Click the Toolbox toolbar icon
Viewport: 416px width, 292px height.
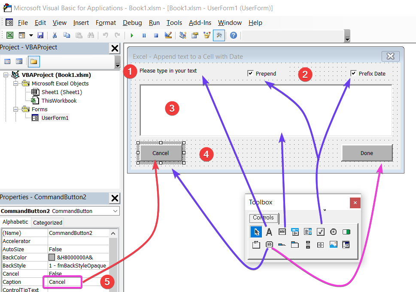point(219,35)
